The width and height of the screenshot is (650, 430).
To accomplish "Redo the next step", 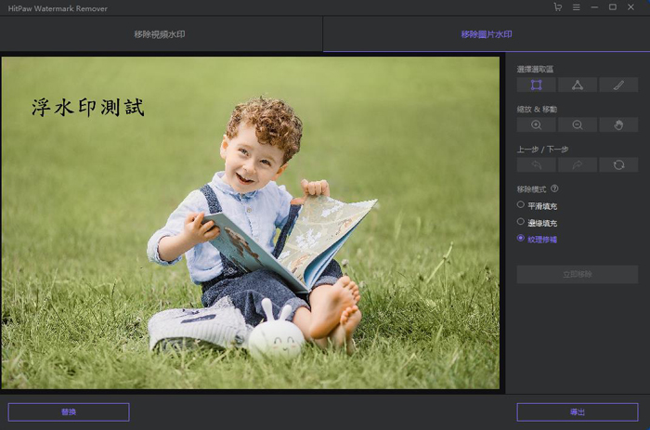I will pos(578,164).
